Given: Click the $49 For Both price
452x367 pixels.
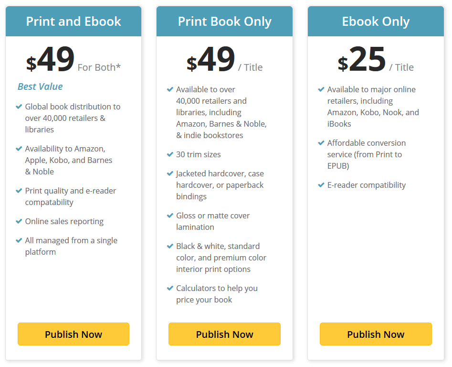Looking at the screenshot, I should [x=74, y=61].
